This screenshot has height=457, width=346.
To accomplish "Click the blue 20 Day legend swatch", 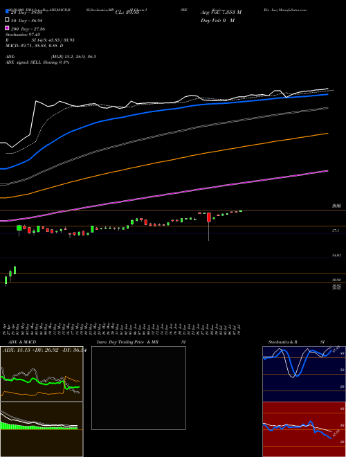I will [x=7, y=12].
